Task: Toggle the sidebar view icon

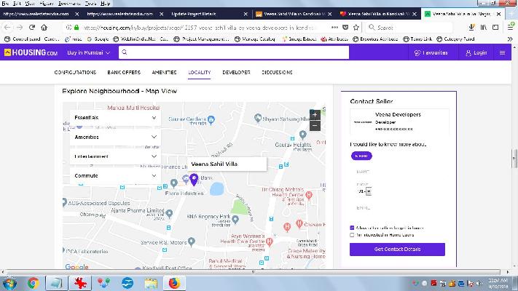Action: [x=495, y=28]
